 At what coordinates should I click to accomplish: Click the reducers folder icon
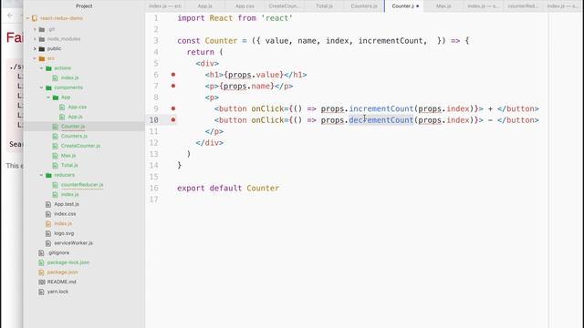[x=48, y=175]
